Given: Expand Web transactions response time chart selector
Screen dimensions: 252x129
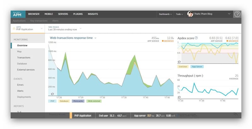Looking at the screenshot, I should [x=95, y=38].
